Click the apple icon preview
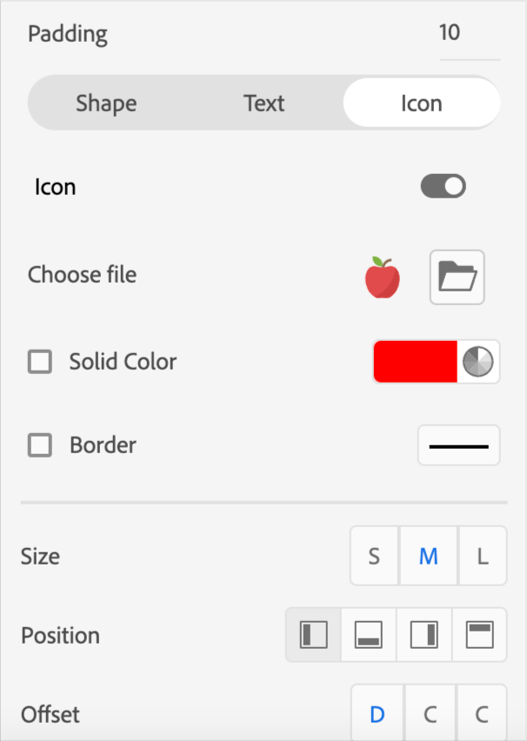The image size is (527, 741). [383, 278]
